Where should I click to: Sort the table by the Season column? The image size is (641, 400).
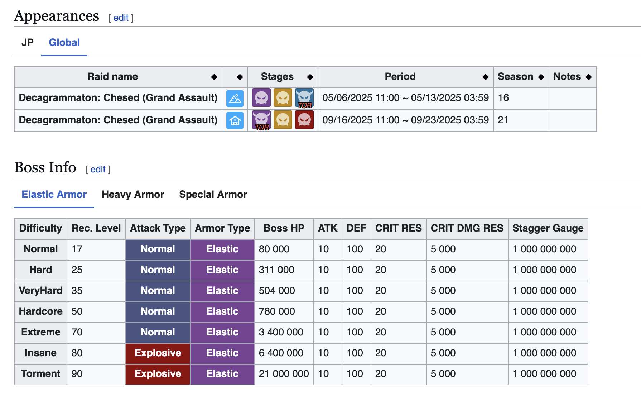541,77
